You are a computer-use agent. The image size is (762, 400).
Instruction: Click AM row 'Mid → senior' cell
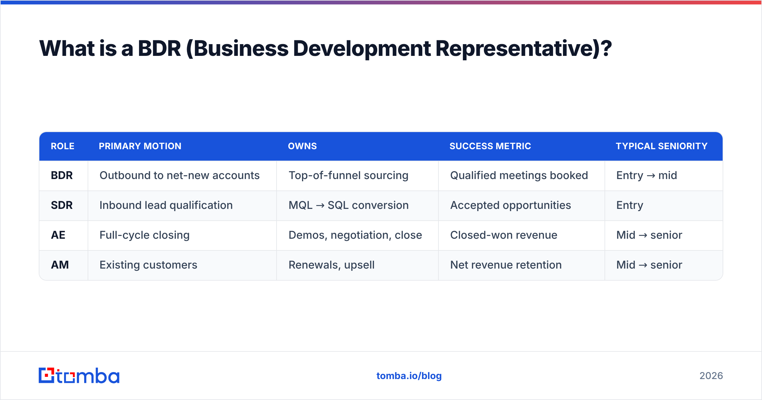coord(664,265)
